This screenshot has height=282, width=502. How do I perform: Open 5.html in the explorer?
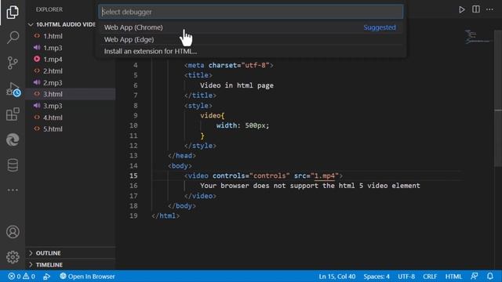tap(71, 128)
